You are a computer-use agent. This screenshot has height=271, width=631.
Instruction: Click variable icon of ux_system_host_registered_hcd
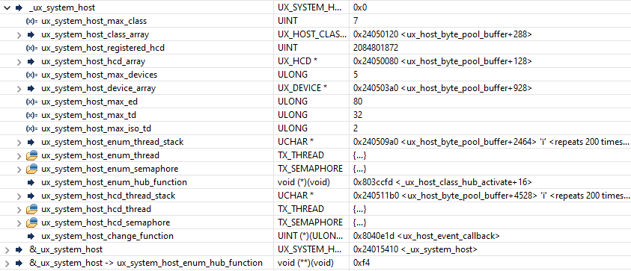pyautogui.click(x=31, y=48)
